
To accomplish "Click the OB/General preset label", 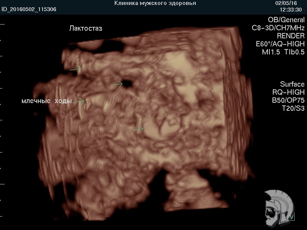I will point(286,20).
